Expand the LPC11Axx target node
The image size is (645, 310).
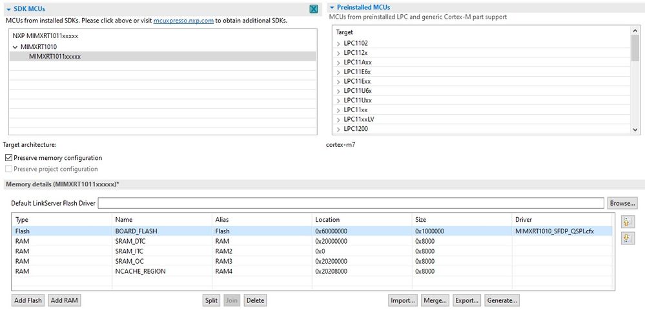[x=338, y=63]
